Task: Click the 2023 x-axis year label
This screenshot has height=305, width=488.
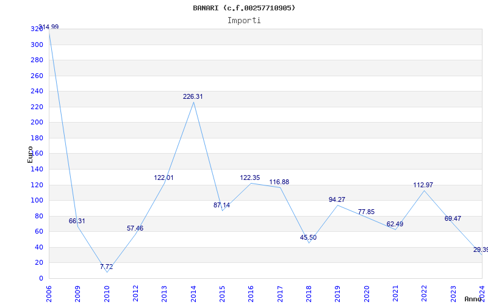Action: pos(453,294)
